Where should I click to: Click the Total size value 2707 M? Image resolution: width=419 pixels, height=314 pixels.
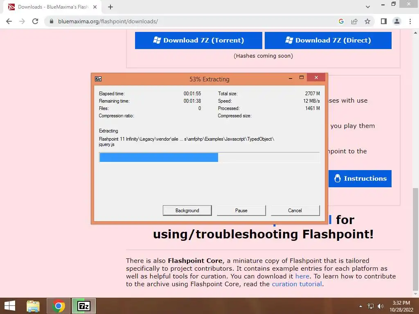[312, 94]
